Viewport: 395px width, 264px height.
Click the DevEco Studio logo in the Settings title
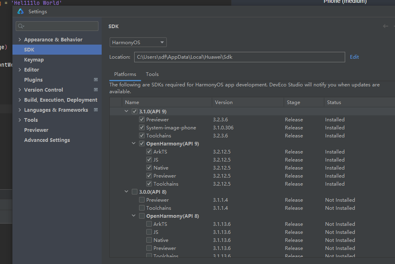click(20, 11)
